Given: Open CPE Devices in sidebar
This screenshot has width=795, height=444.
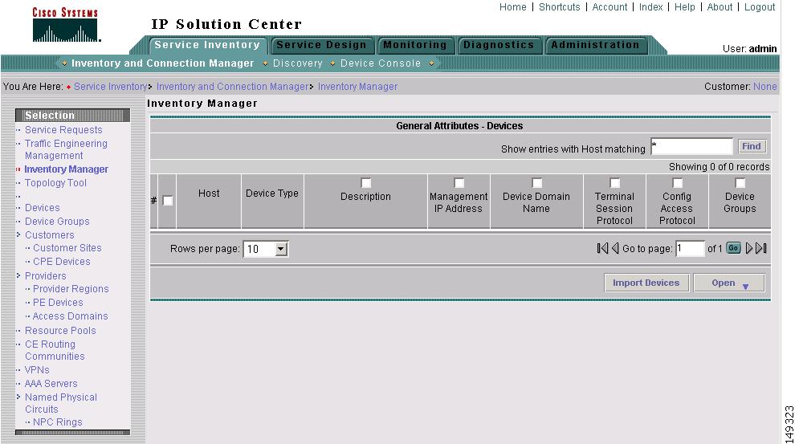Looking at the screenshot, I should point(61,262).
